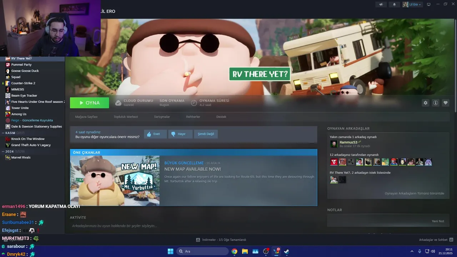
Task: Collapse the KASIM library group
Action: (x=3, y=133)
